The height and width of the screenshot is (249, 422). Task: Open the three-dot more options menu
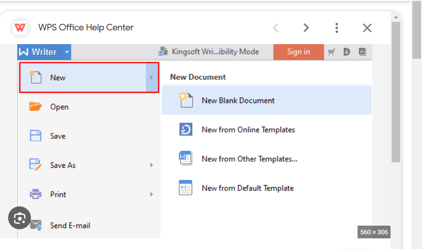[x=337, y=28]
